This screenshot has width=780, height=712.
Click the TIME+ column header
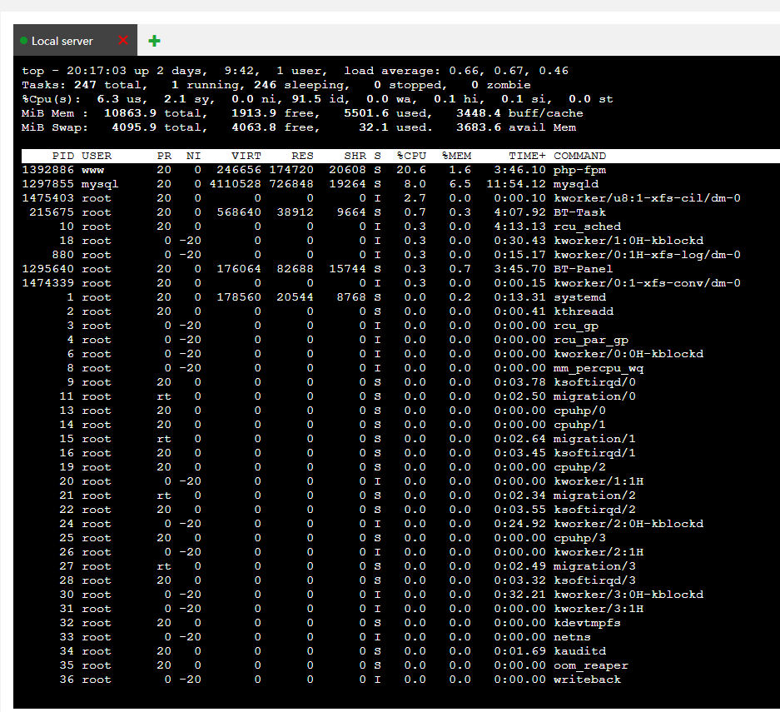point(527,156)
